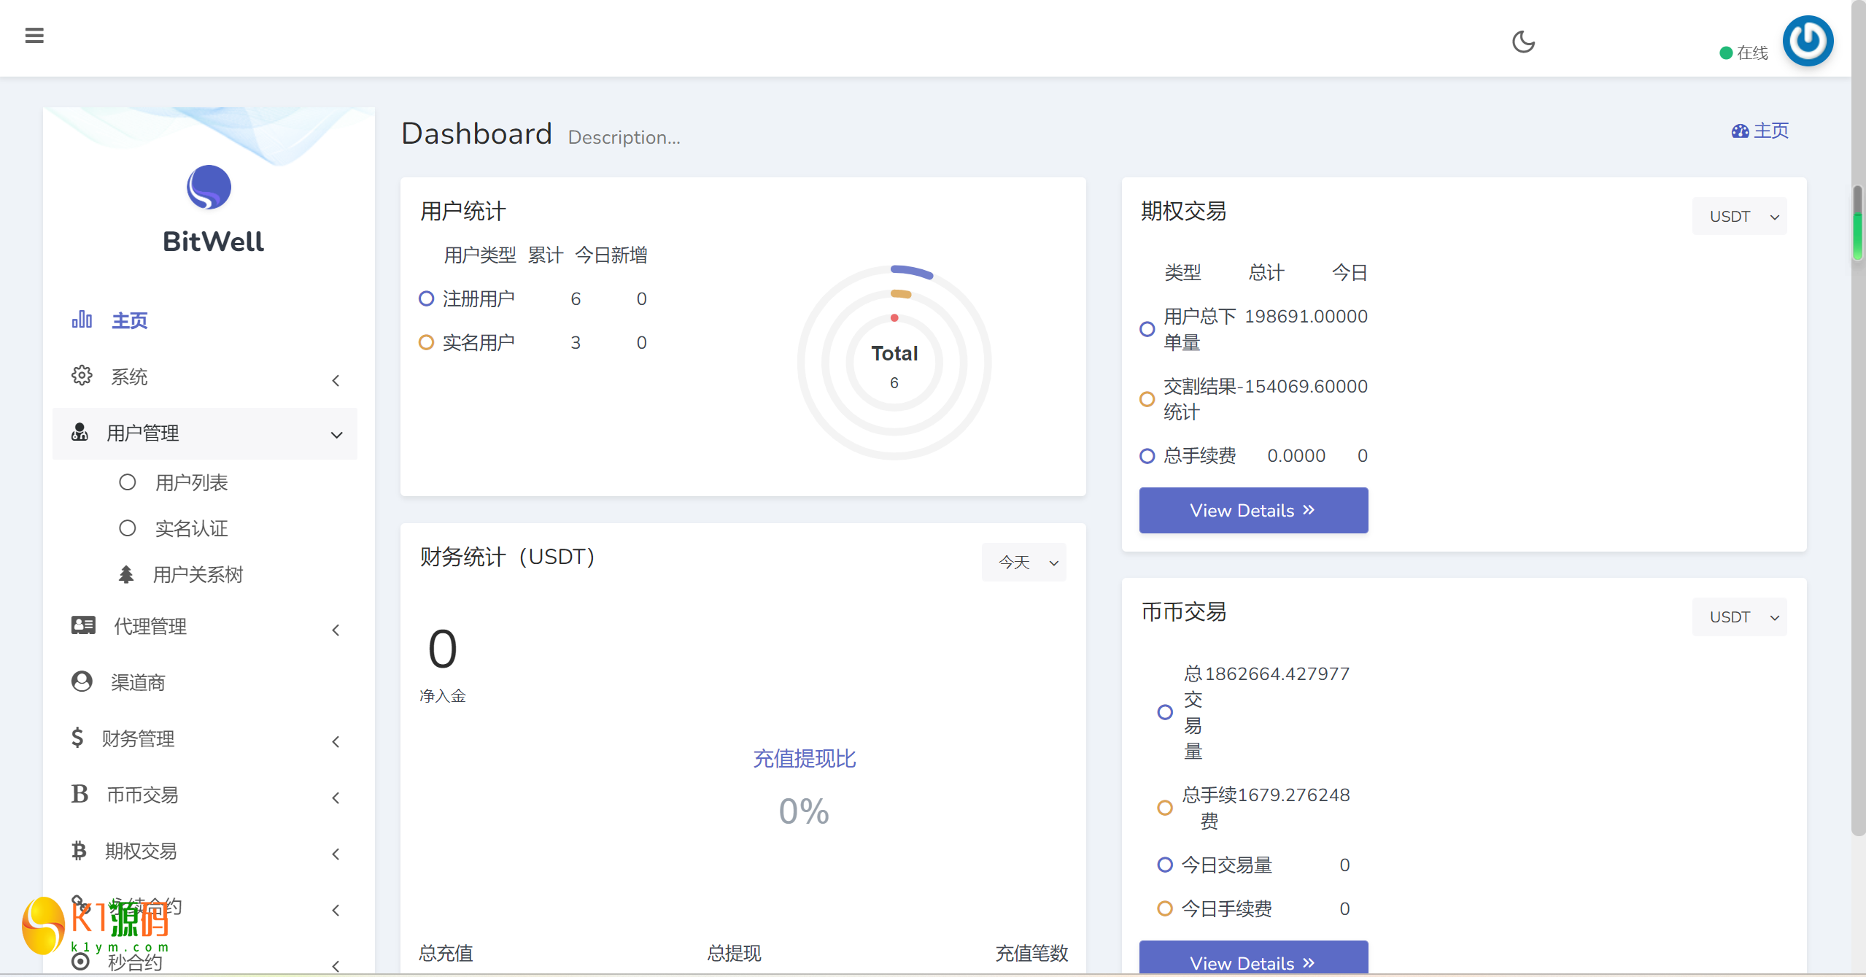Click the target icon for 秒合约
This screenshot has width=1866, height=977.
coord(81,962)
